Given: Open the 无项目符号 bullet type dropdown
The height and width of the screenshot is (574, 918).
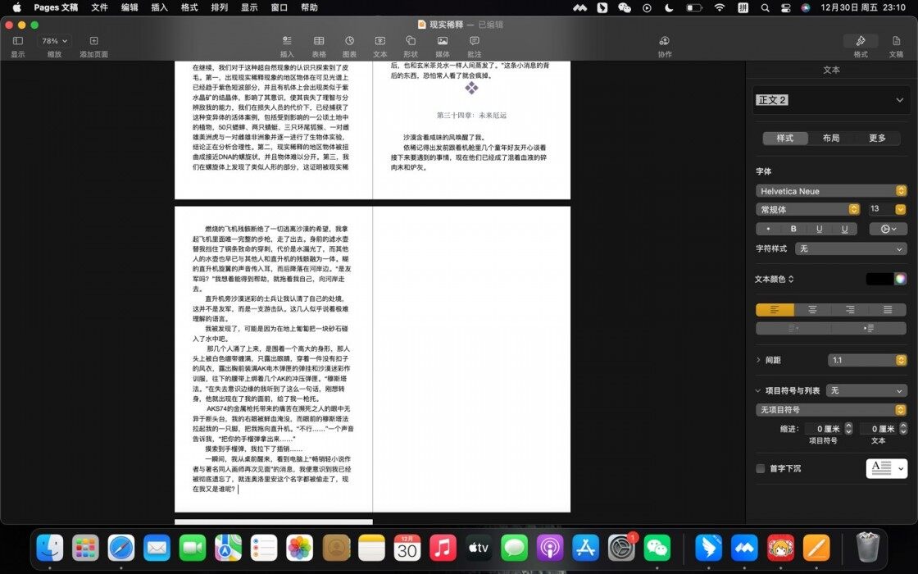Looking at the screenshot, I should click(831, 410).
